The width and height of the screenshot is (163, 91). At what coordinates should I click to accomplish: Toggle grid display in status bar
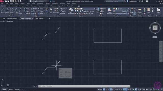click(104, 89)
